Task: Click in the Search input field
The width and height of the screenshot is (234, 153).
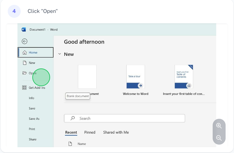Action: [124, 118]
